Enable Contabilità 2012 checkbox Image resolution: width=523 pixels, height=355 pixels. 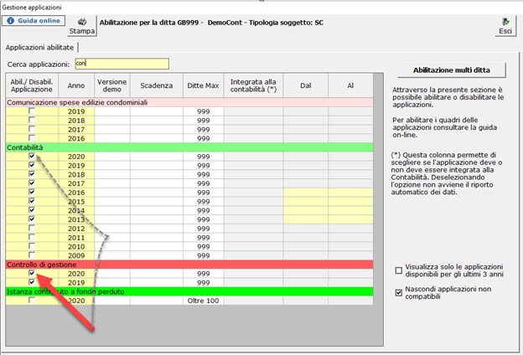[x=32, y=229]
